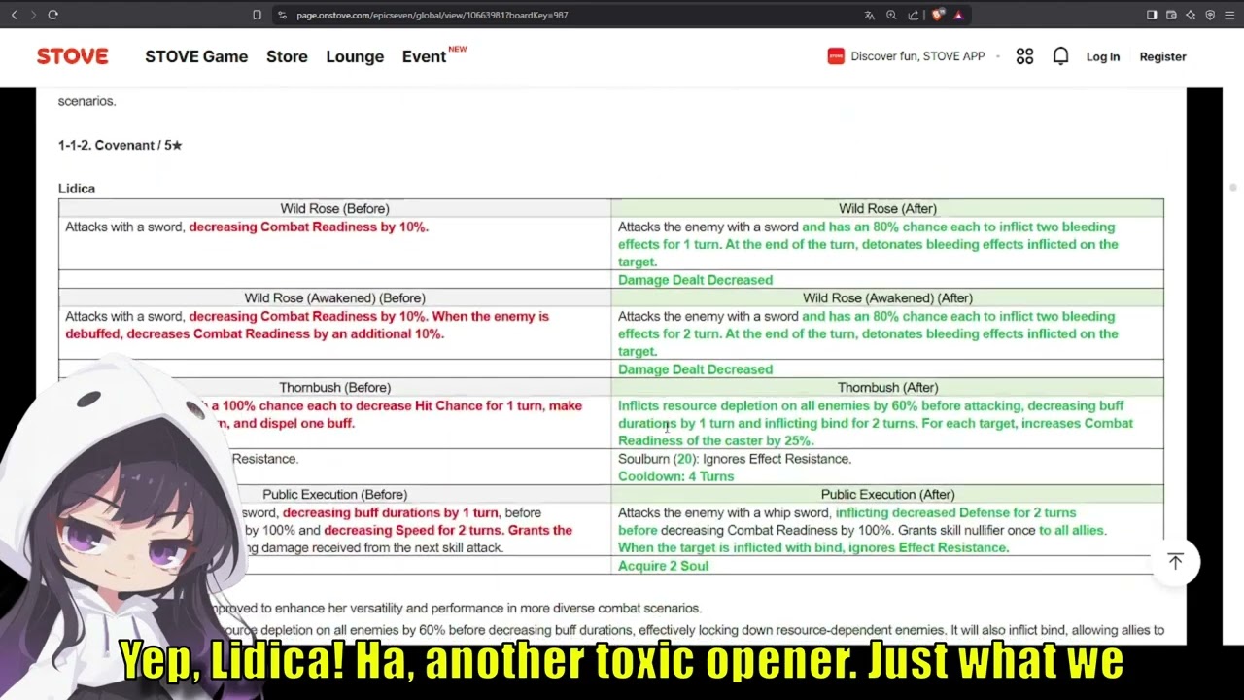The width and height of the screenshot is (1244, 700).
Task: Open the page translate option
Action: tap(869, 15)
